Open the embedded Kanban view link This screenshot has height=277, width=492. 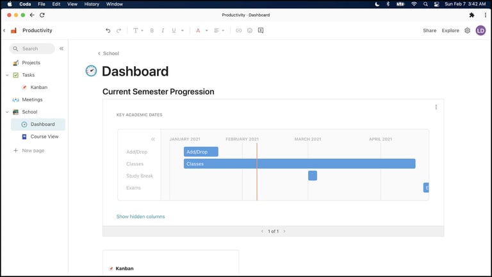(124, 269)
